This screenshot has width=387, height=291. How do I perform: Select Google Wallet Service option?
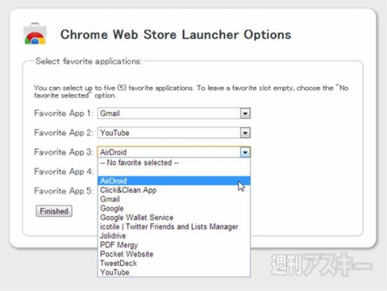pos(174,218)
